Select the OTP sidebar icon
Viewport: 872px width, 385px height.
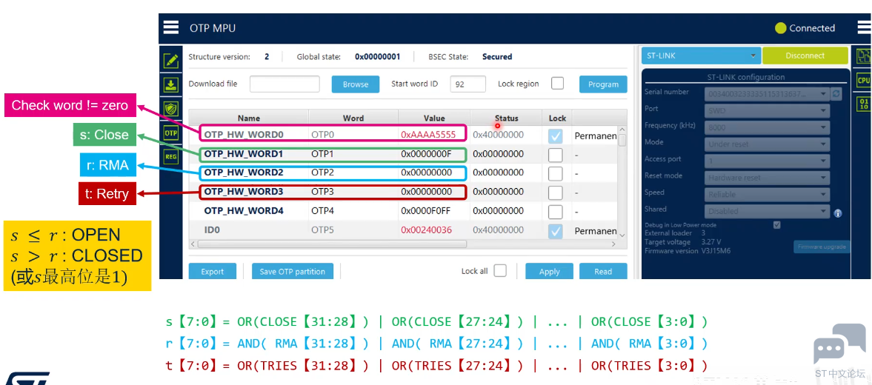tap(171, 133)
